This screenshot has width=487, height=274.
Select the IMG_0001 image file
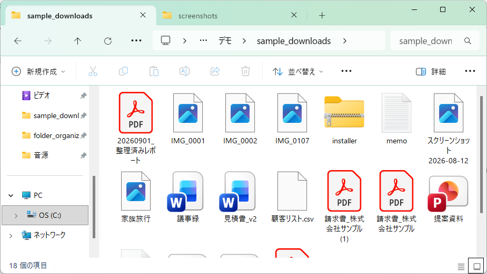pos(187,119)
